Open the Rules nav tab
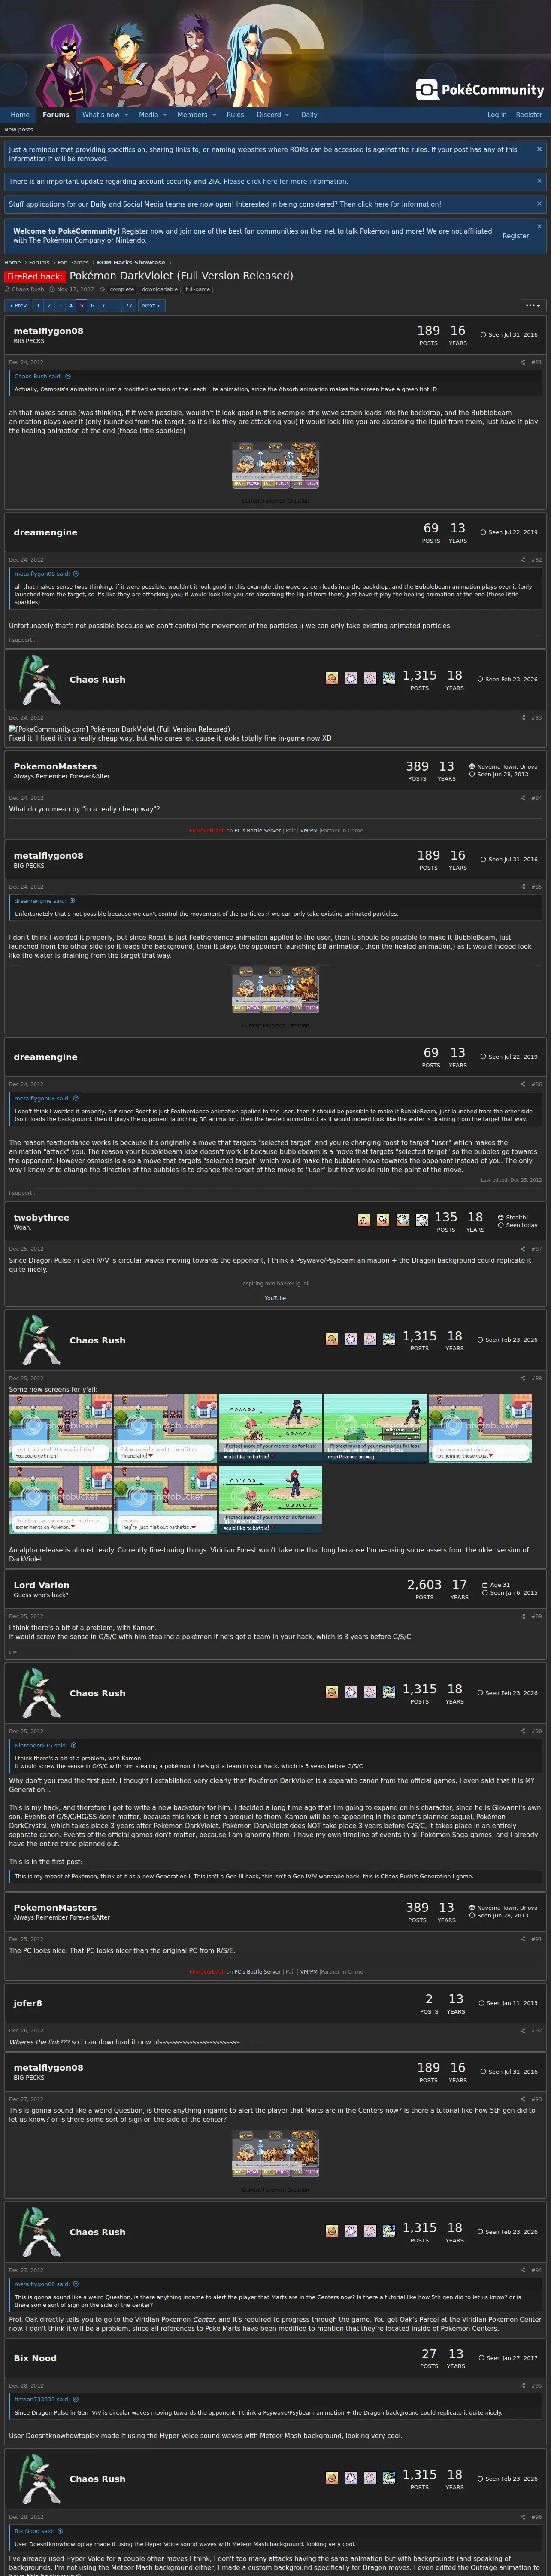Image resolution: width=551 pixels, height=2576 pixels. pyautogui.click(x=235, y=115)
